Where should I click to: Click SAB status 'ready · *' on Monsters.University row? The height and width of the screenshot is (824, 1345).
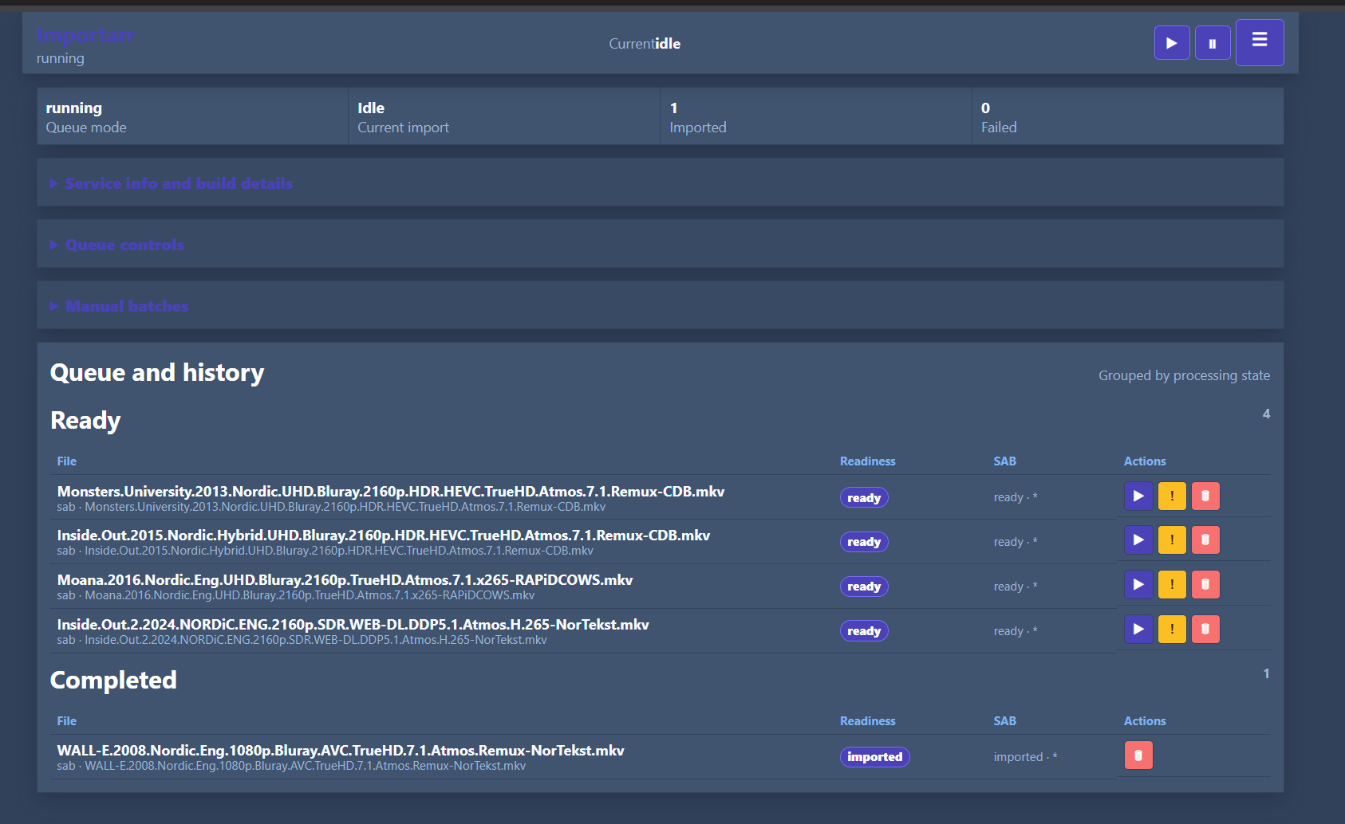pos(1016,497)
